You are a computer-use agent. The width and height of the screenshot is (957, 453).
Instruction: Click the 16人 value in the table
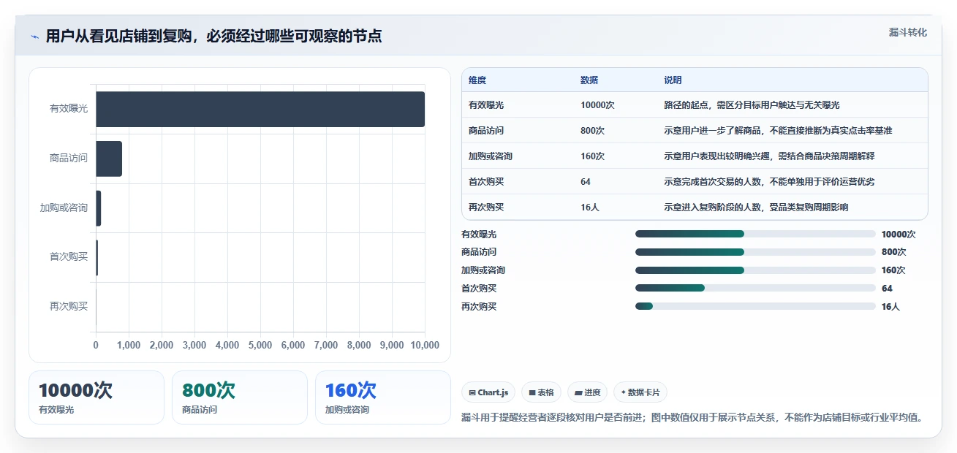tap(589, 208)
